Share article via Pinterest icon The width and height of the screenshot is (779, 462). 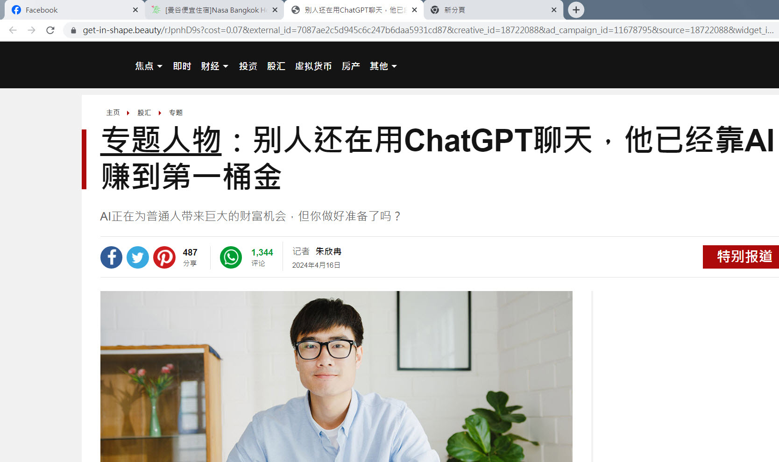(x=164, y=257)
